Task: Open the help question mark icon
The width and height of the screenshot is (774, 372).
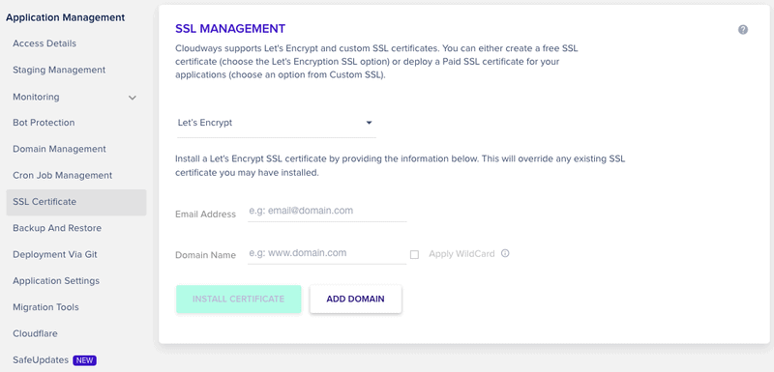Action: coord(742,30)
